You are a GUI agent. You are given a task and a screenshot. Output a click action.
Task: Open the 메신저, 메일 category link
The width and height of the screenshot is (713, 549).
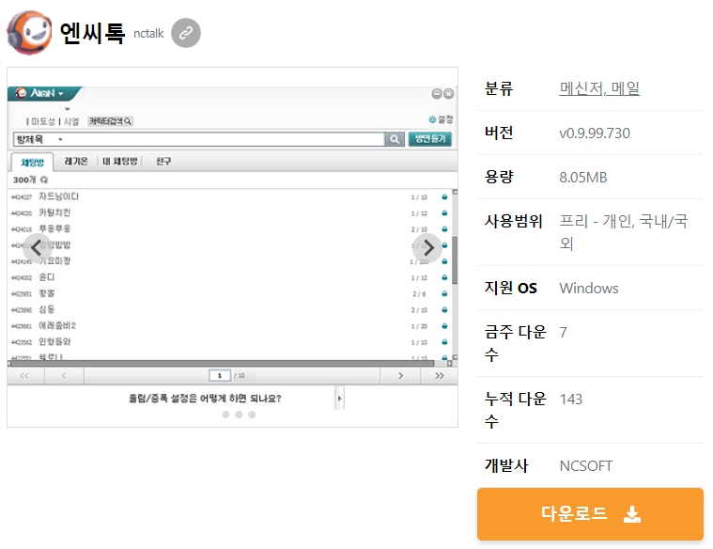click(599, 87)
